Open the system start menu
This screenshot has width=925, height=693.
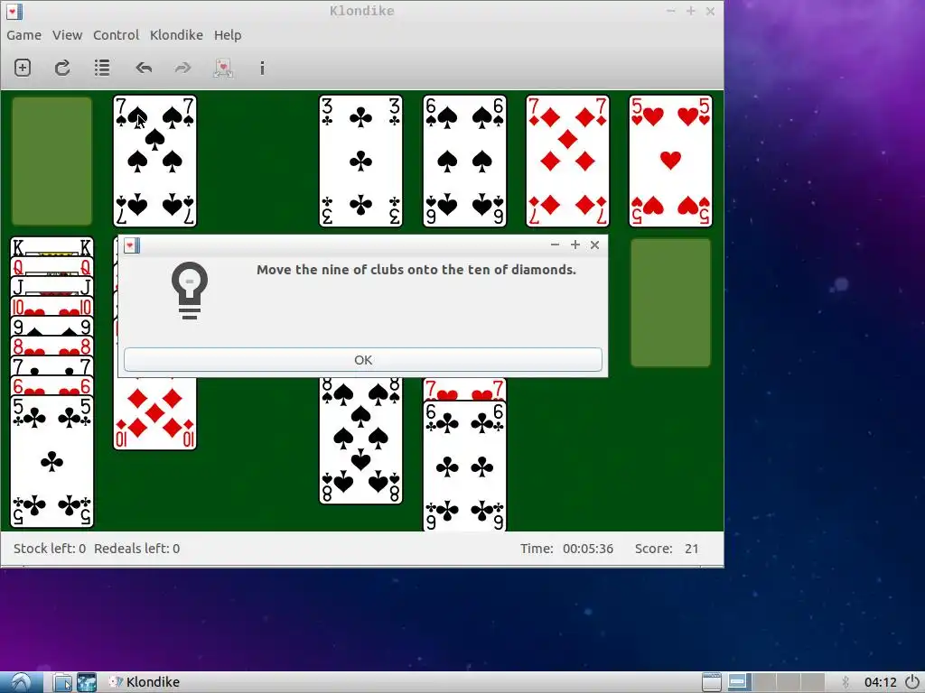pos(22,682)
